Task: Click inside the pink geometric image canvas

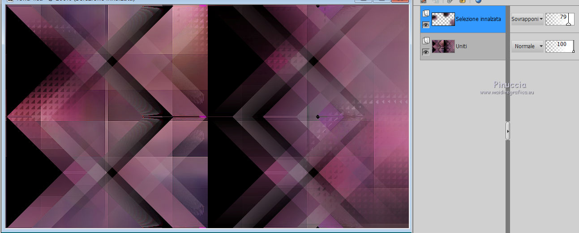Action: [207, 117]
